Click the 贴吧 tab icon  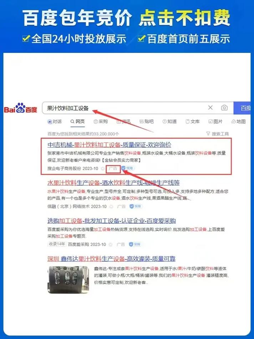(x=142, y=121)
